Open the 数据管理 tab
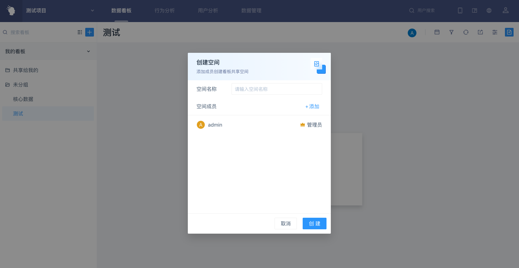The width and height of the screenshot is (519, 268). [251, 10]
